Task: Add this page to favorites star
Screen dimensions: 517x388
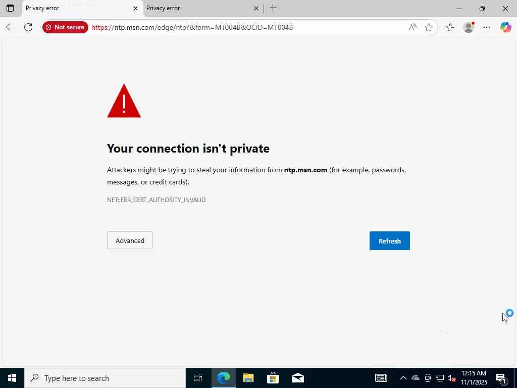Action: point(428,27)
